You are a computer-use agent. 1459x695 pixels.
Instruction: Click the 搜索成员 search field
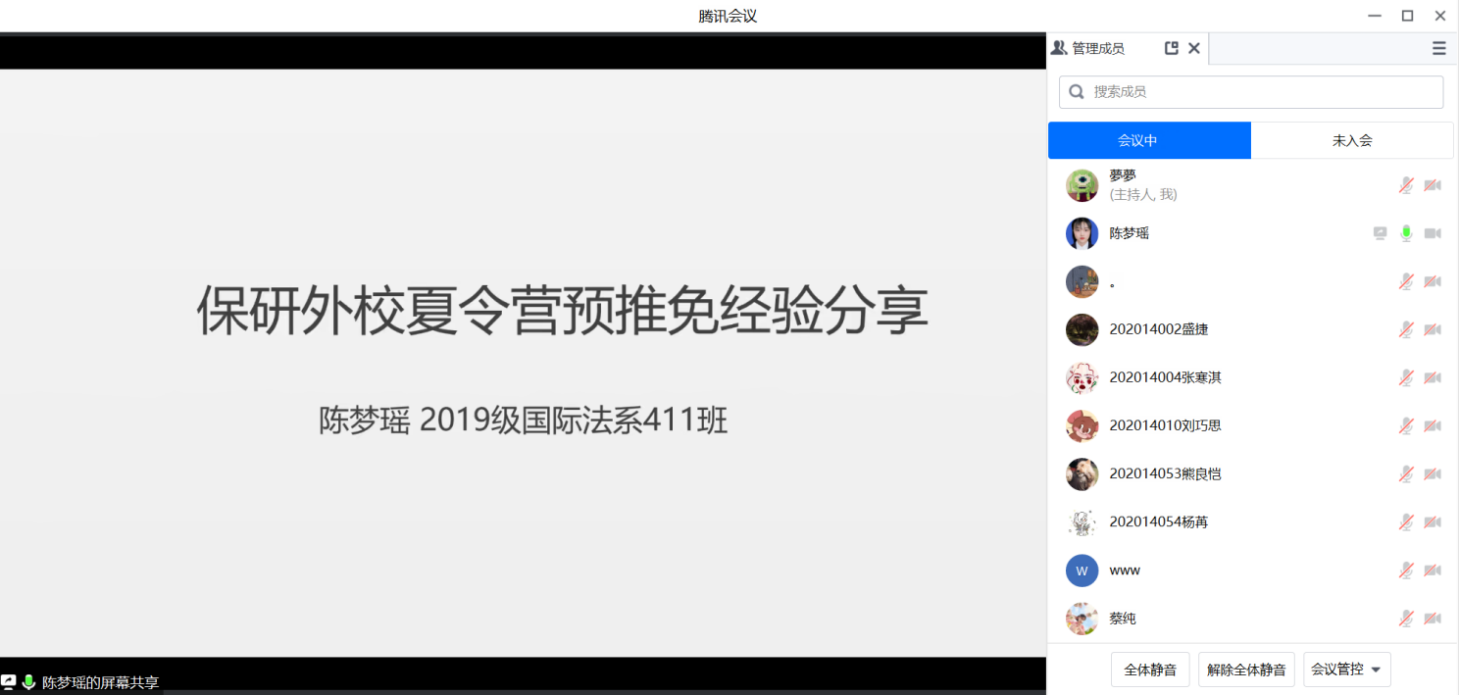click(1260, 92)
